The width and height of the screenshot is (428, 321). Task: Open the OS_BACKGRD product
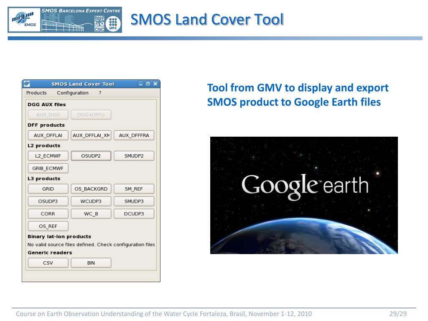[x=91, y=189]
